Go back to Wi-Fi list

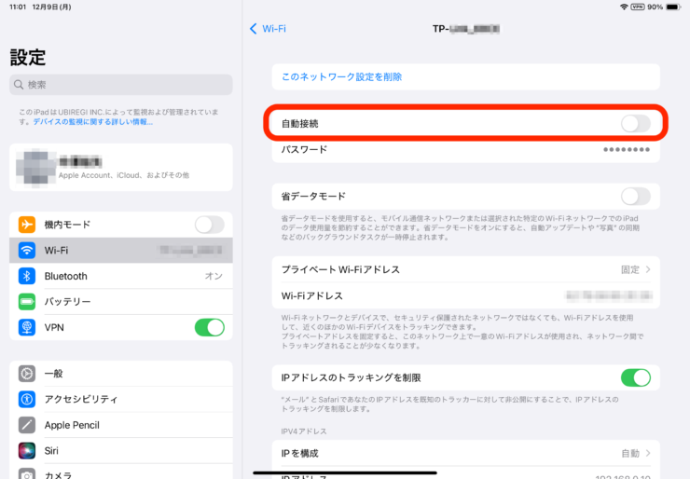point(268,29)
